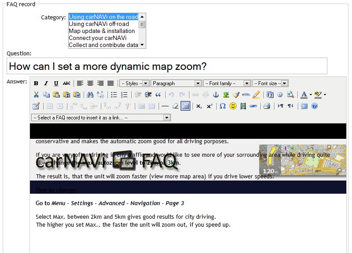The image size is (352, 253).
Task: Apply background highlight color icon
Action: pyautogui.click(x=318, y=95)
